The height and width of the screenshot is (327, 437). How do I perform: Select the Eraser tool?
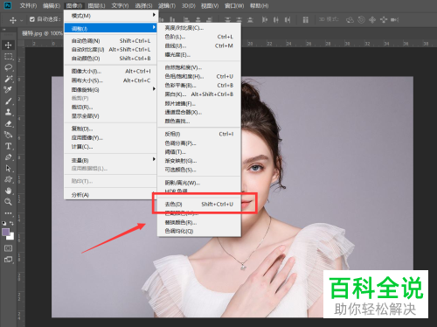point(8,123)
